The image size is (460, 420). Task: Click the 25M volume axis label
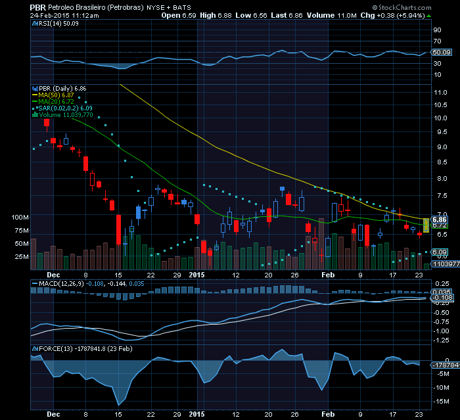click(x=22, y=256)
